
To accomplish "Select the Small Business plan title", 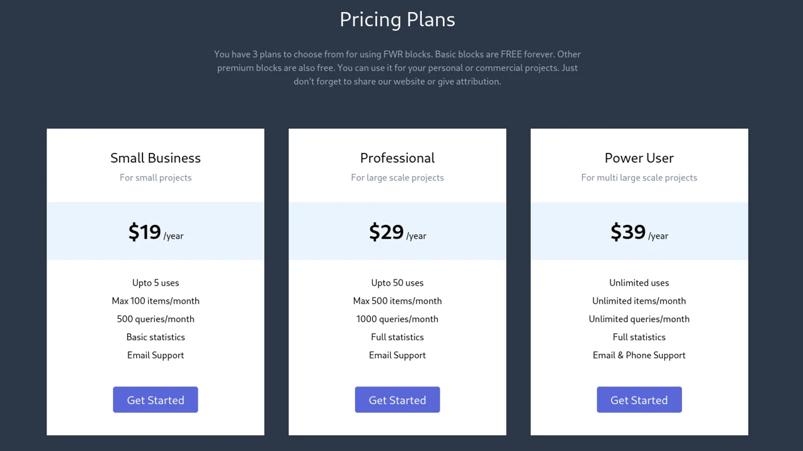I will (x=156, y=158).
